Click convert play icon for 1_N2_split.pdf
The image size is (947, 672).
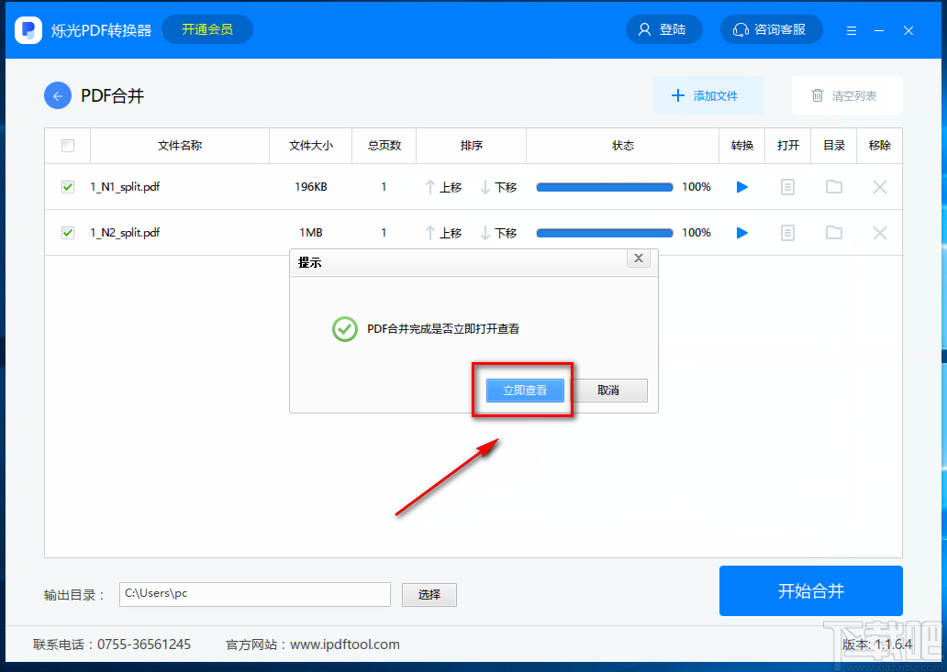click(742, 233)
